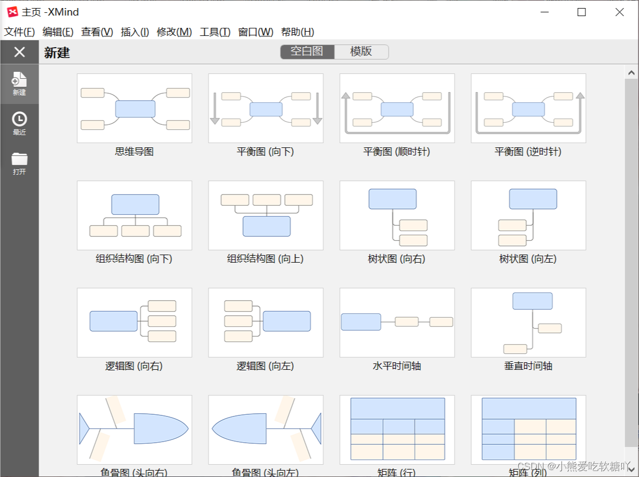Click the 树状图 (向左) label text
Screen dimensions: 639x477
click(x=527, y=259)
